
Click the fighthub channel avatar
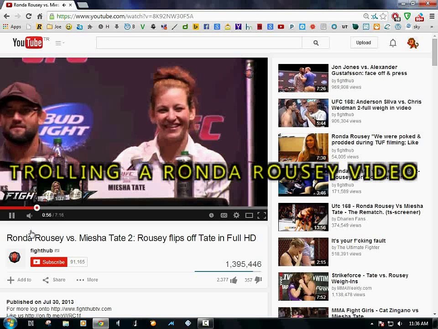(x=15, y=256)
